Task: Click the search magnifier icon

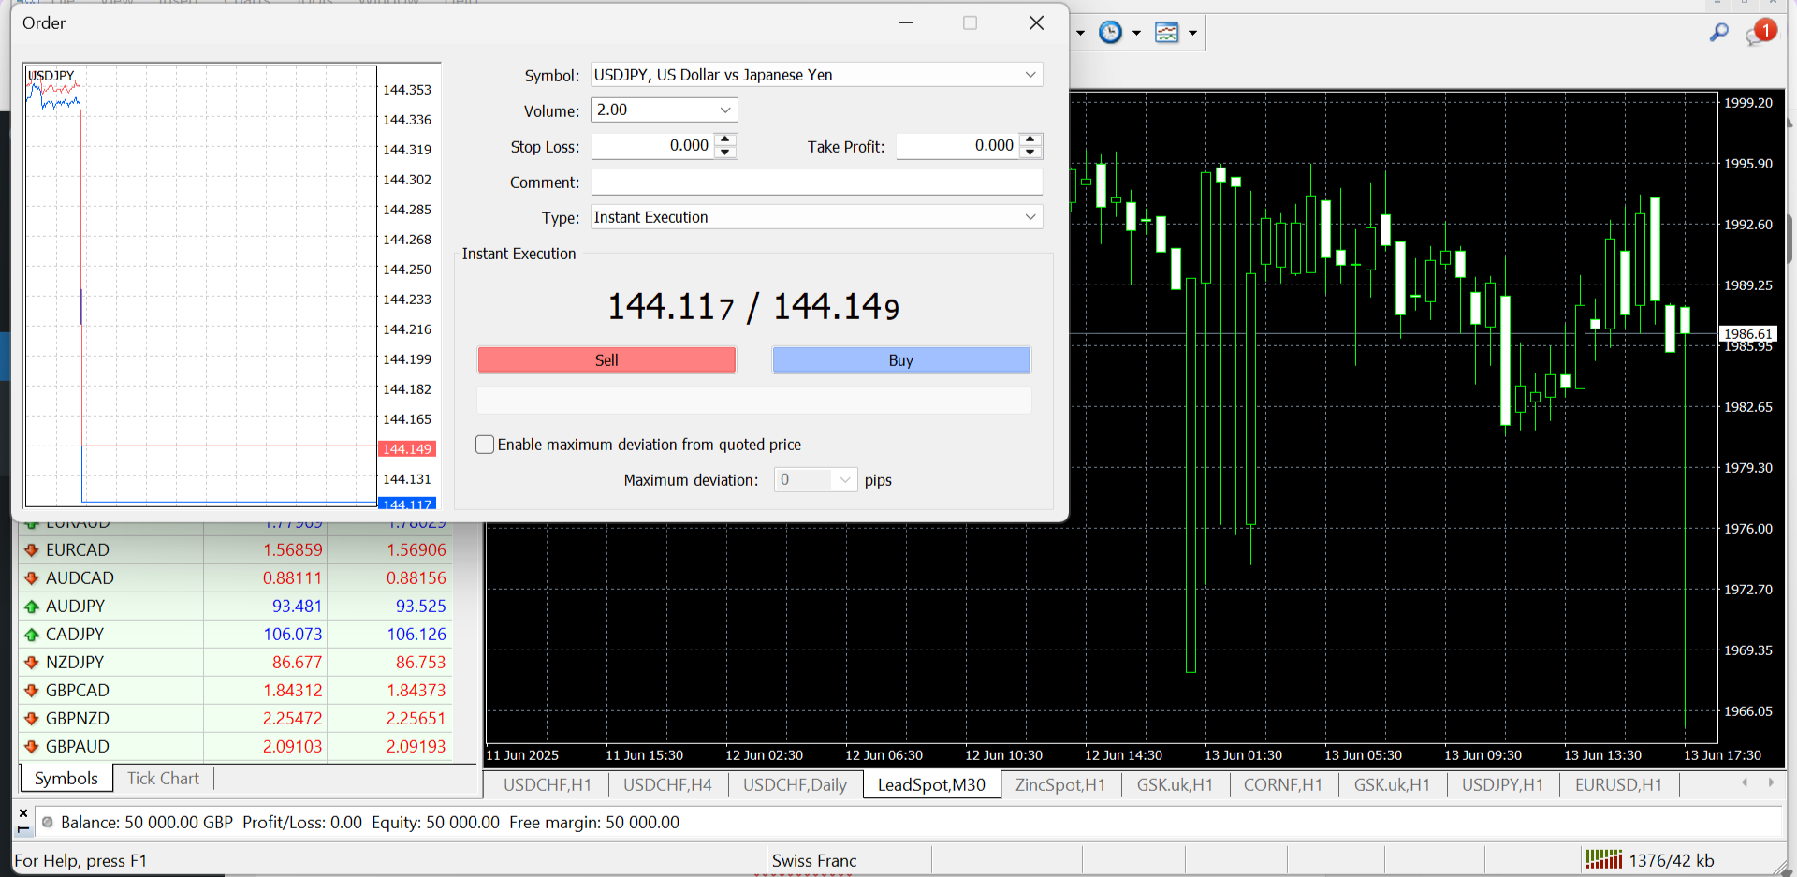Action: click(x=1718, y=33)
